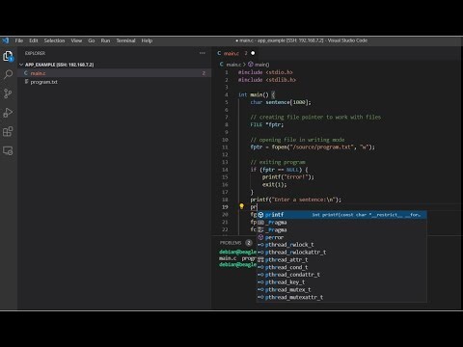The height and width of the screenshot is (347, 463).
Task: Click main.c in the breadcrumb
Action: (x=233, y=65)
